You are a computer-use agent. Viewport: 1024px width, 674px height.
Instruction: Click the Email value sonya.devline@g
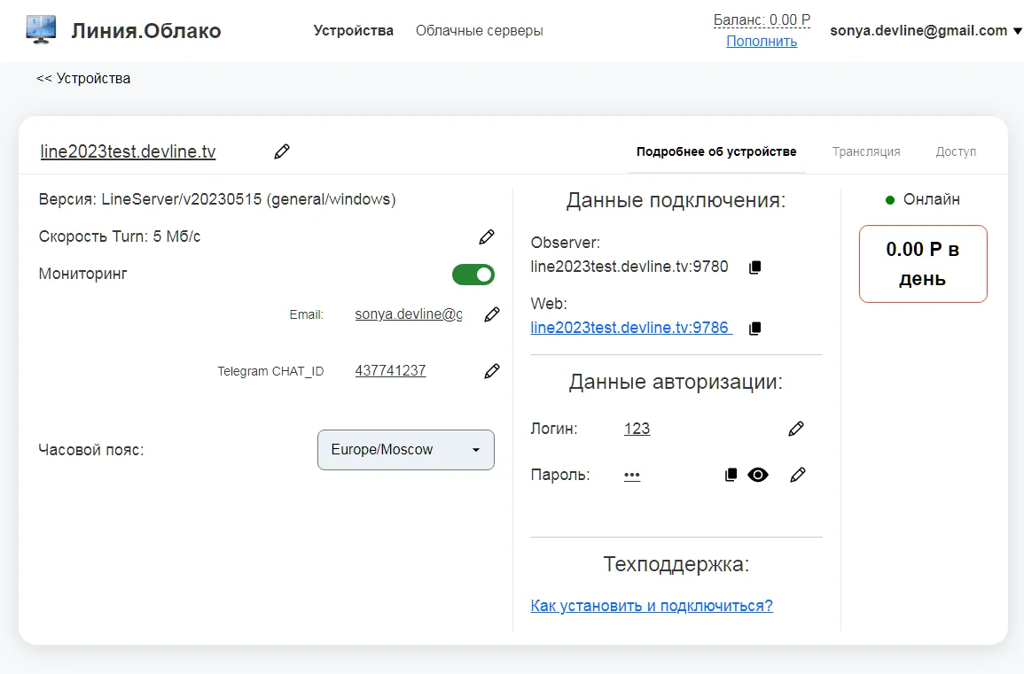[409, 314]
